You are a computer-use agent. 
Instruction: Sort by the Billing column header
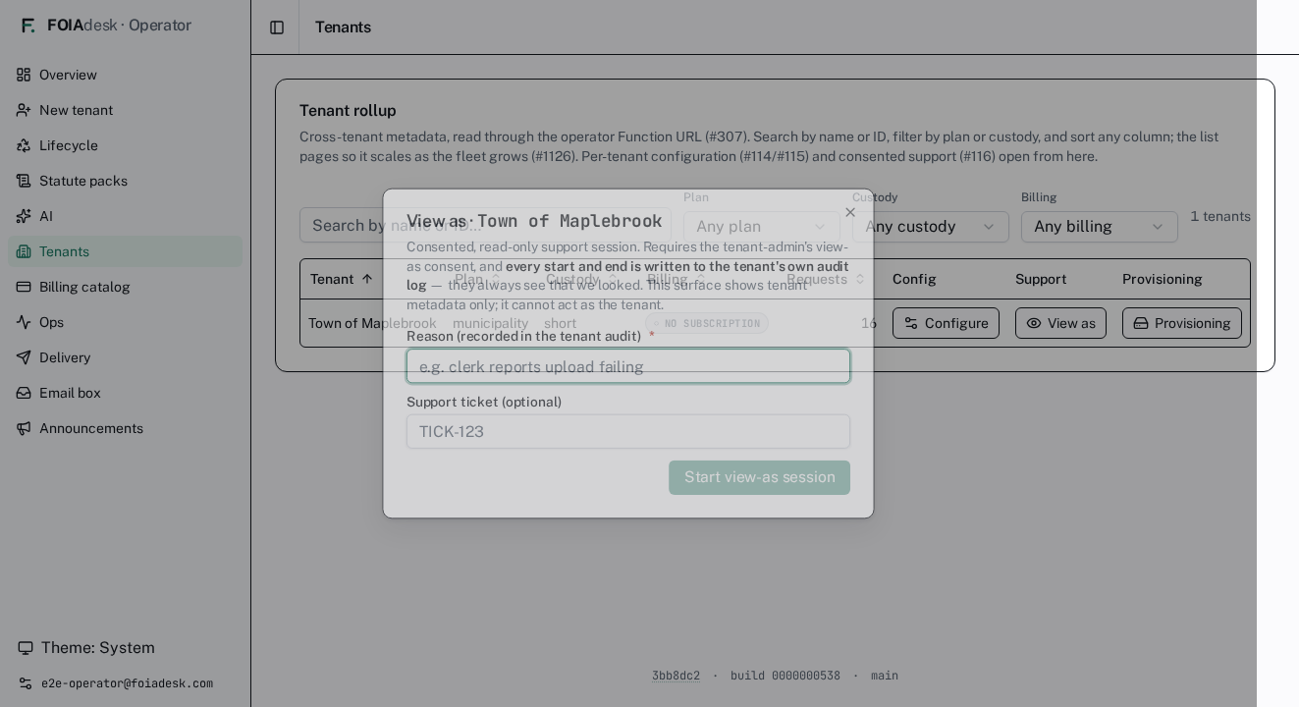tap(676, 279)
